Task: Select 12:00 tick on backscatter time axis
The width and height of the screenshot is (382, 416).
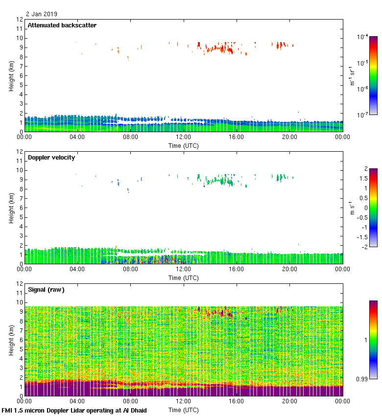Action: (183, 138)
